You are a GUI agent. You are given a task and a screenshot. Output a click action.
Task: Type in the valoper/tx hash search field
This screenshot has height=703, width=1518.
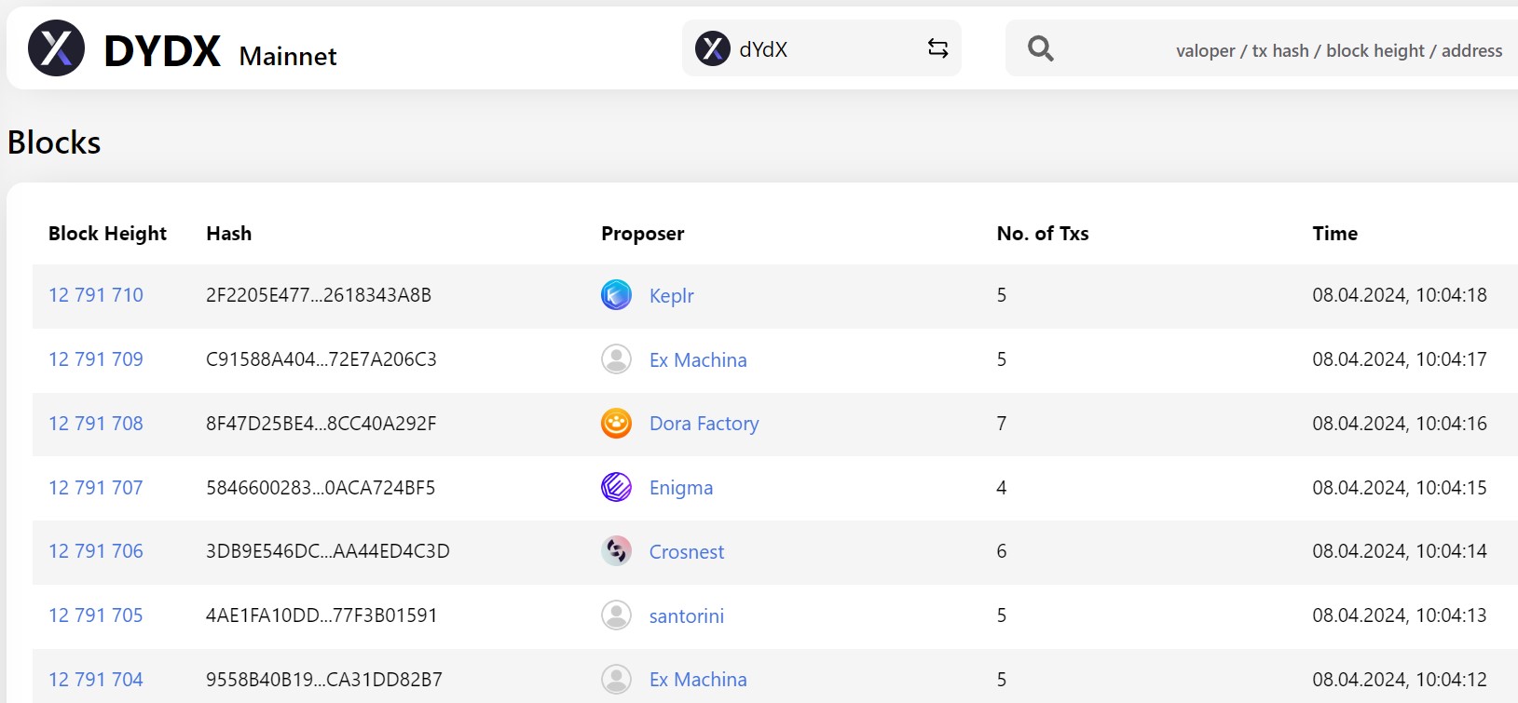(1305, 50)
